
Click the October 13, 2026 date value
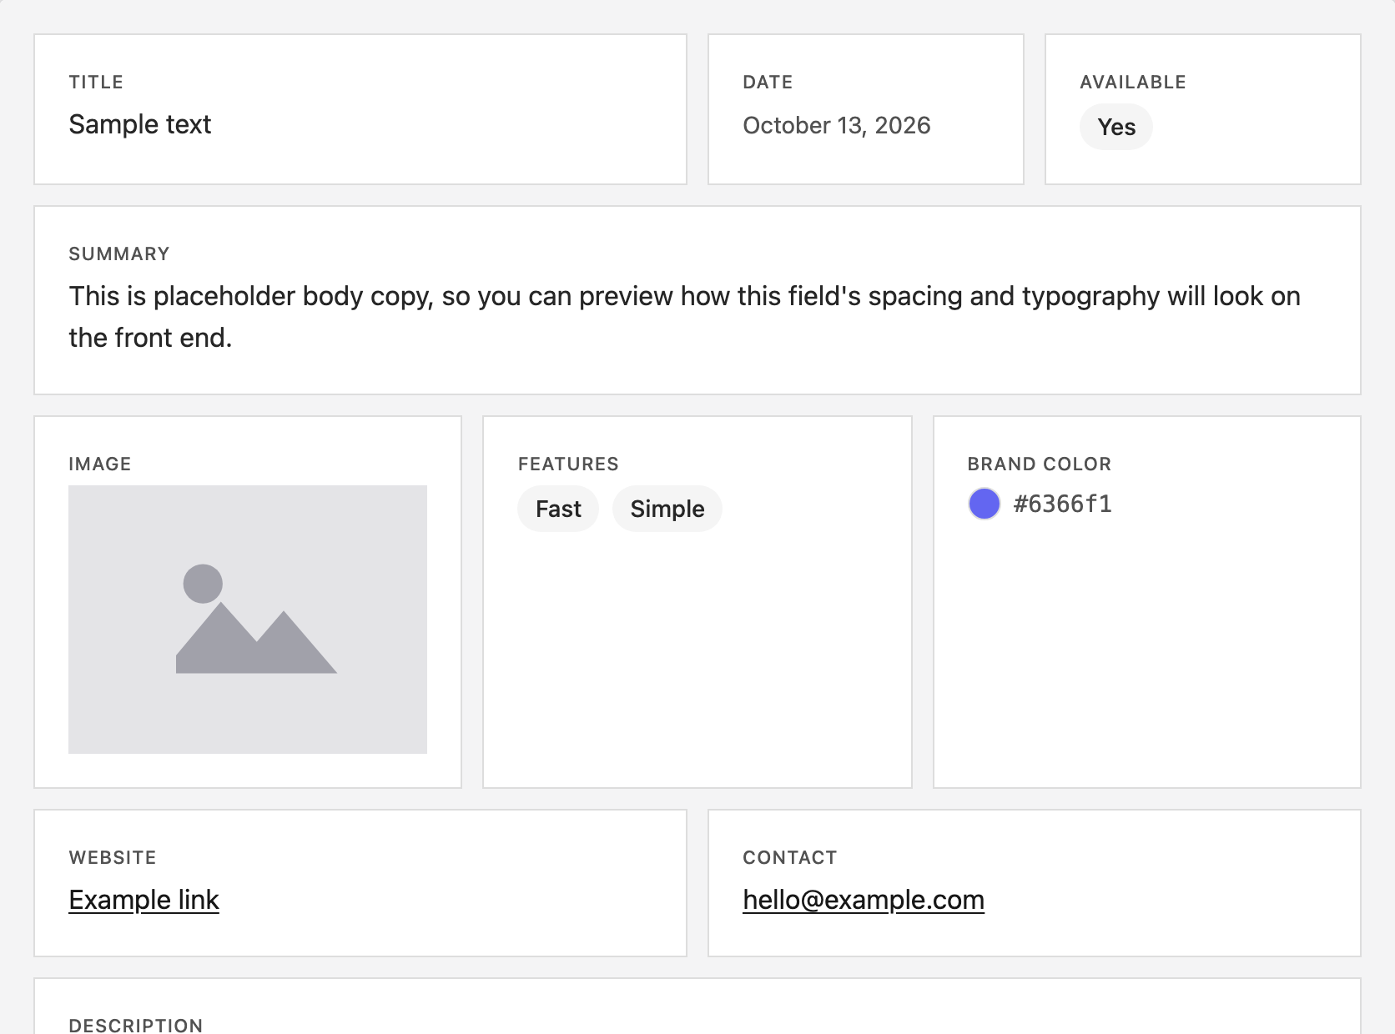pos(837,125)
